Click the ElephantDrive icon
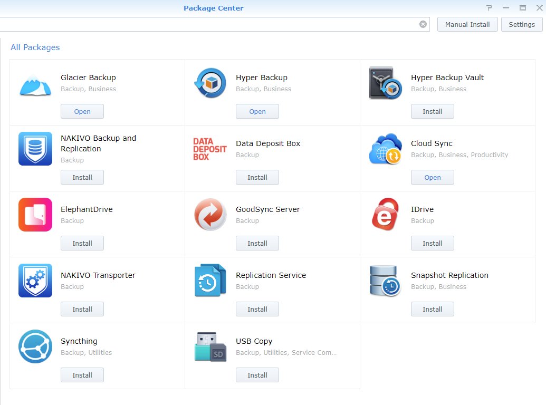This screenshot has width=546, height=405. [x=35, y=215]
